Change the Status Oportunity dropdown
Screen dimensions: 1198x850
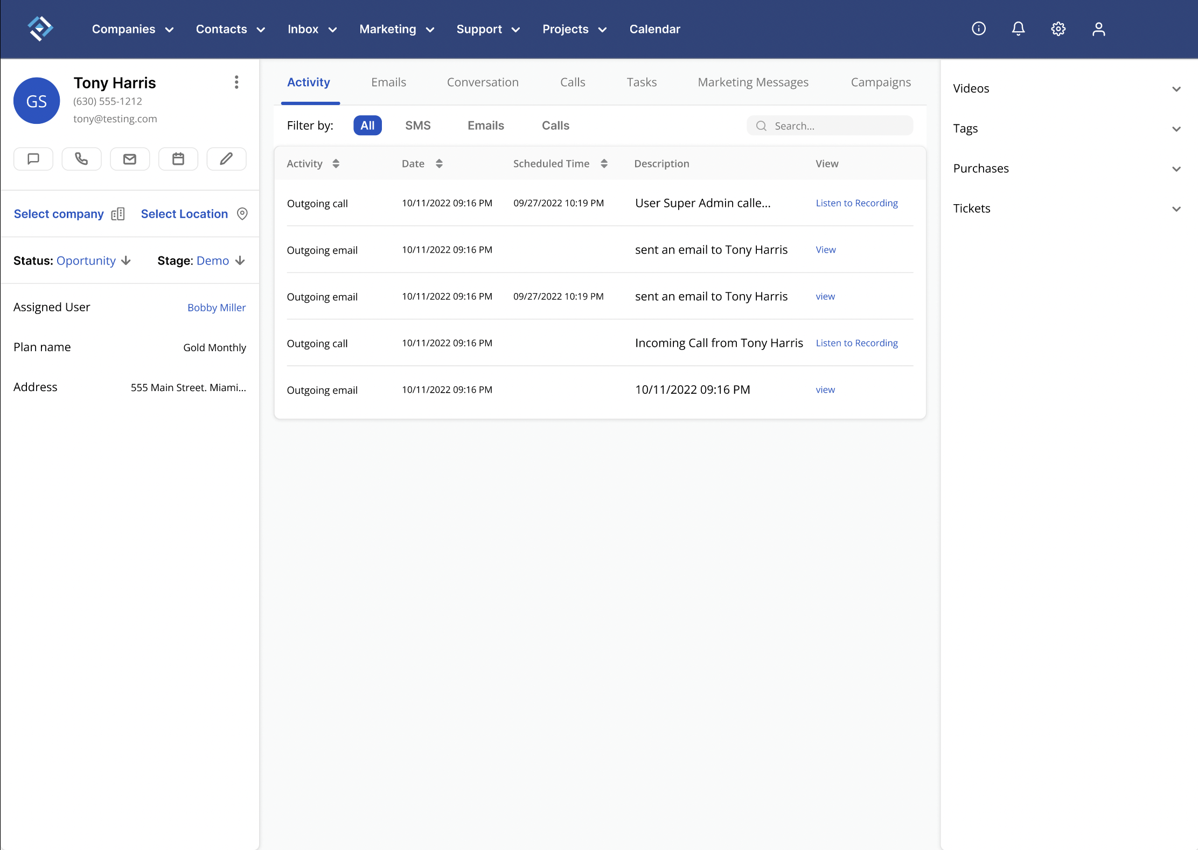coord(94,261)
